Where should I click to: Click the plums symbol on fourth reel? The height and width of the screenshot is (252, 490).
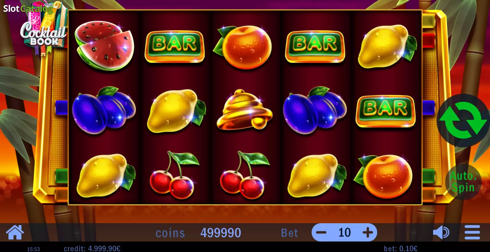pyautogui.click(x=315, y=110)
